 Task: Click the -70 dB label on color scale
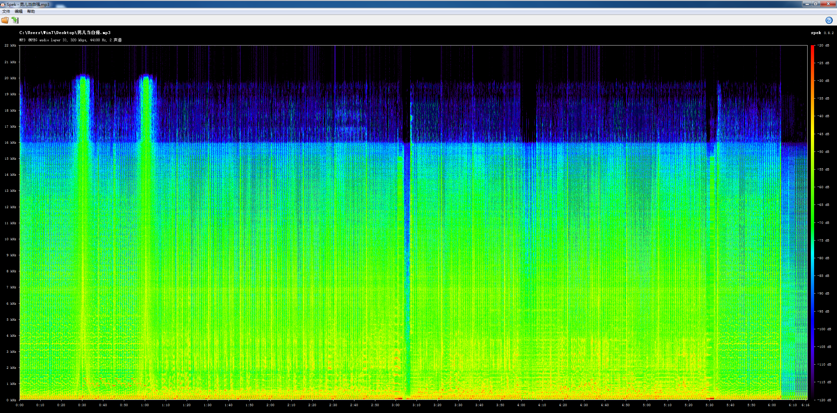(823, 223)
